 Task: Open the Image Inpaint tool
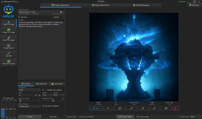[x=9, y=46]
